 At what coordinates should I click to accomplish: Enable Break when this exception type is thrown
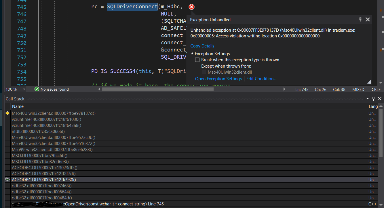tap(197, 60)
